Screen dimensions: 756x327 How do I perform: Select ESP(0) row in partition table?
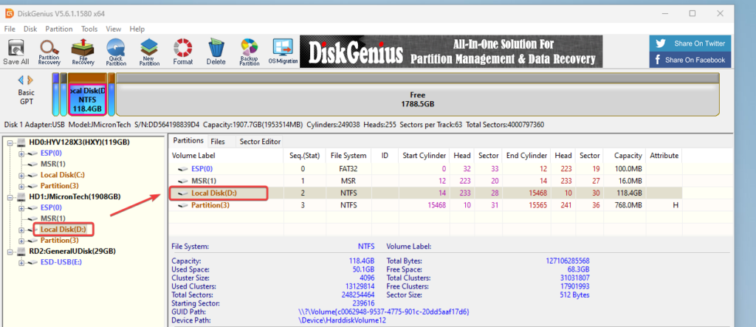click(425, 169)
